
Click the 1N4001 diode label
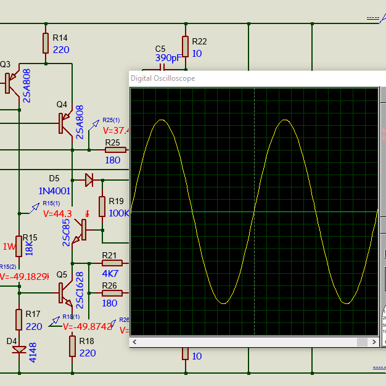click(x=55, y=191)
